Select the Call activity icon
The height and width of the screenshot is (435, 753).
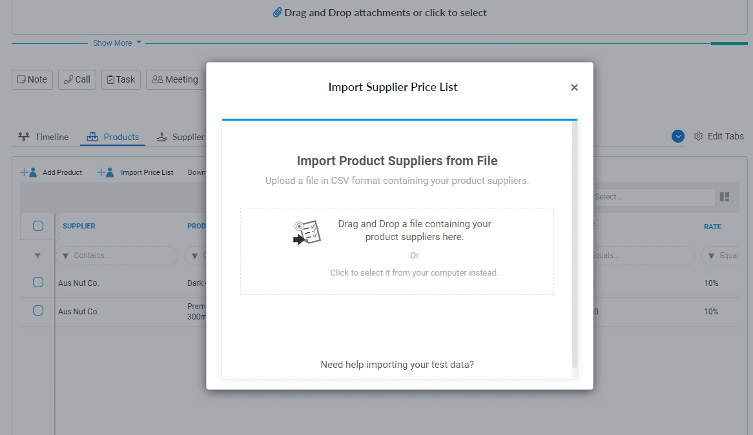[67, 79]
